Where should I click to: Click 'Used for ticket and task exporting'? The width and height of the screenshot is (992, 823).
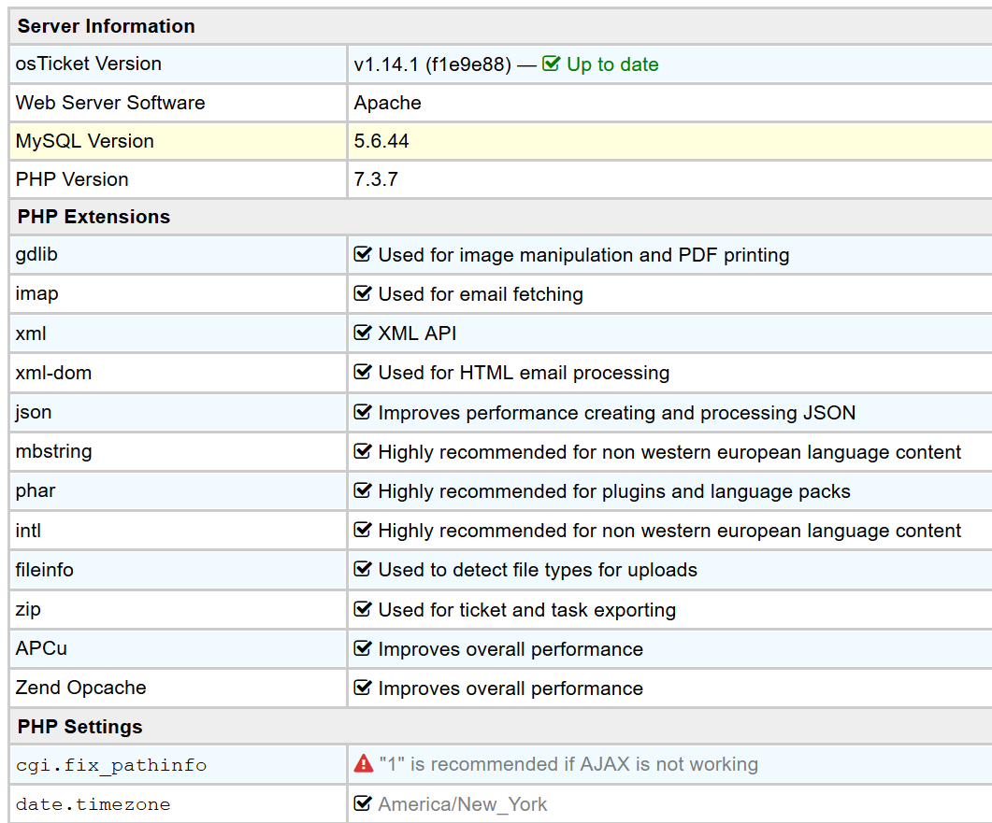tap(527, 611)
